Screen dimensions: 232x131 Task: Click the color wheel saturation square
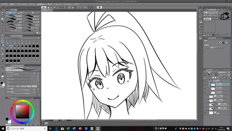click(23, 112)
